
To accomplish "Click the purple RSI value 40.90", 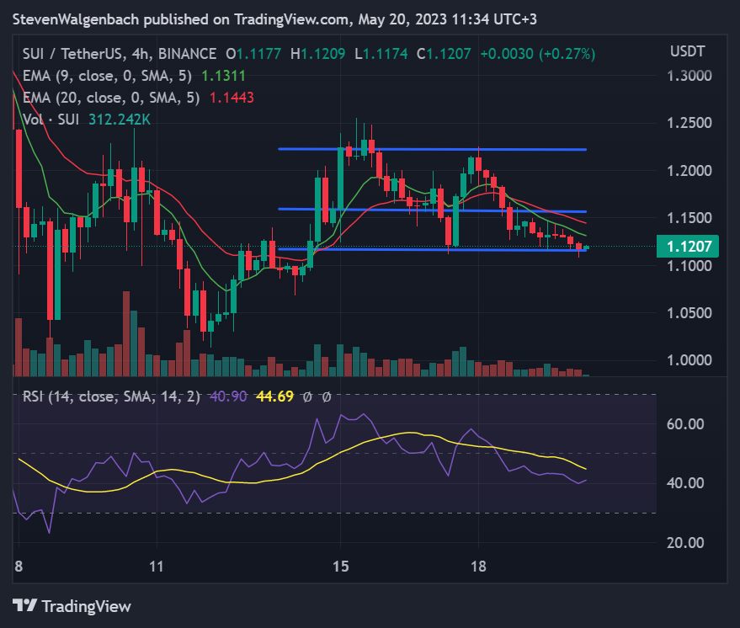I will (228, 396).
